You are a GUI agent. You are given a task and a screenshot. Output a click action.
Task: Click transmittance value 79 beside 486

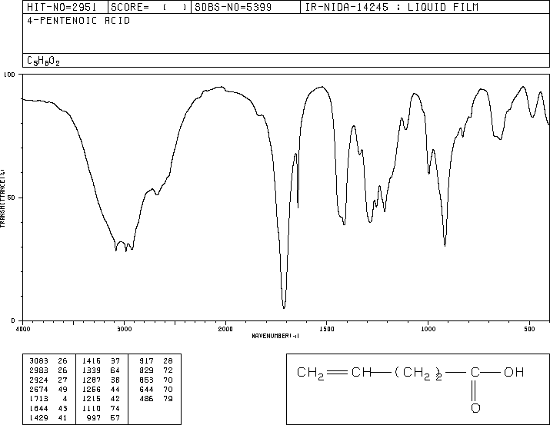point(168,399)
